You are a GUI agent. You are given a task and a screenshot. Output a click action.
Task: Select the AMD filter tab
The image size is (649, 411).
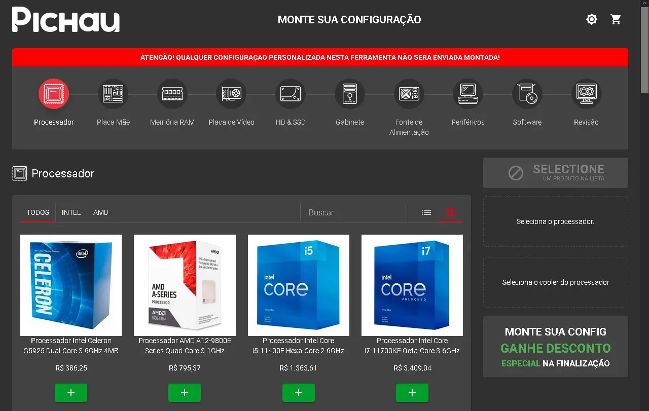pos(101,212)
